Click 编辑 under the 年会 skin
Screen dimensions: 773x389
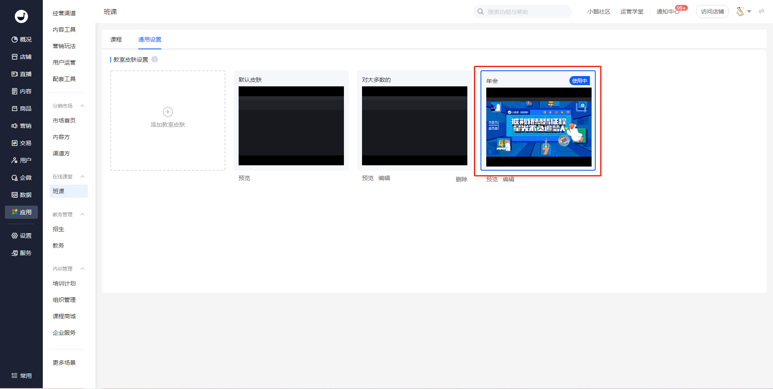[x=508, y=179]
